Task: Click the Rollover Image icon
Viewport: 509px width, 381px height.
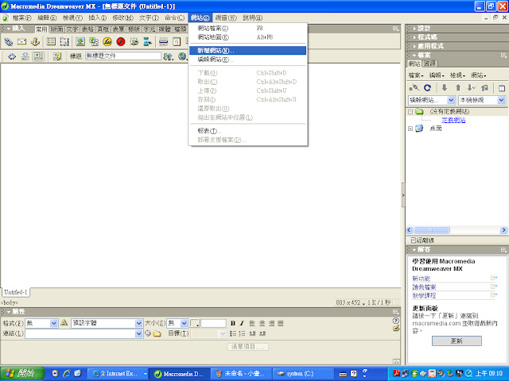Action: (x=134, y=41)
